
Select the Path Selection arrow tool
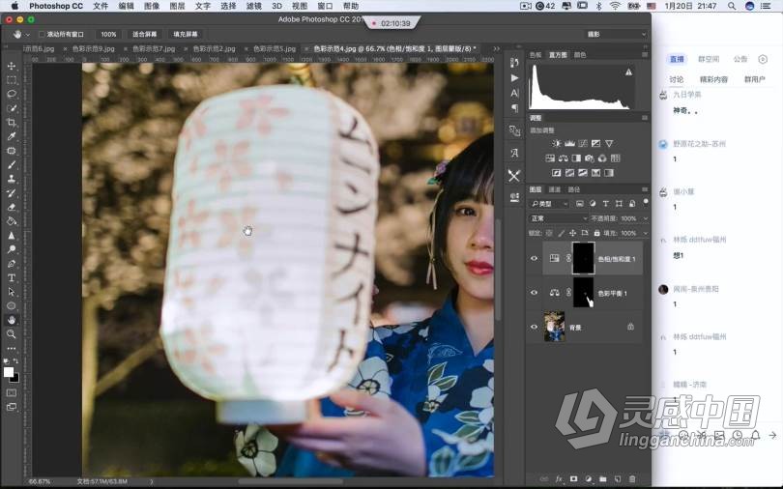click(x=11, y=292)
